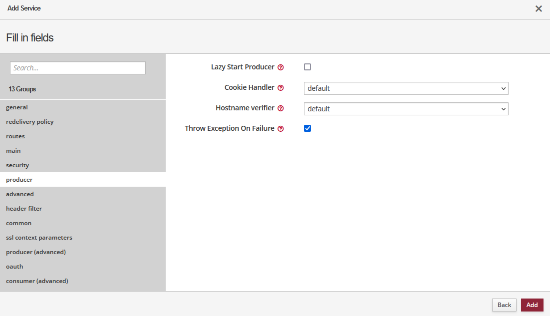The height and width of the screenshot is (316, 550).
Task: Select the general group
Action: (17, 107)
